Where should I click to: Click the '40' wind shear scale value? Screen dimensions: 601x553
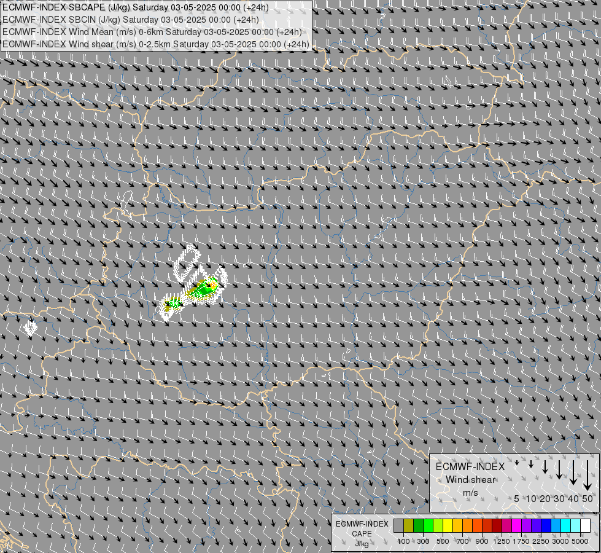pyautogui.click(x=573, y=498)
